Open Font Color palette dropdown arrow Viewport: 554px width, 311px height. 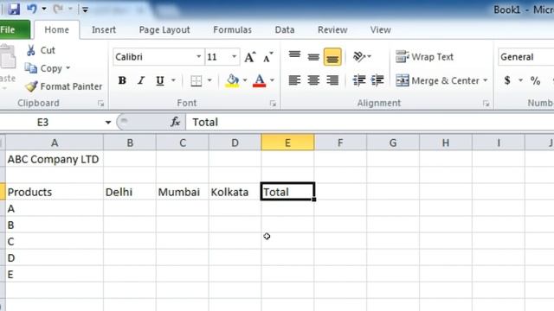tap(272, 80)
